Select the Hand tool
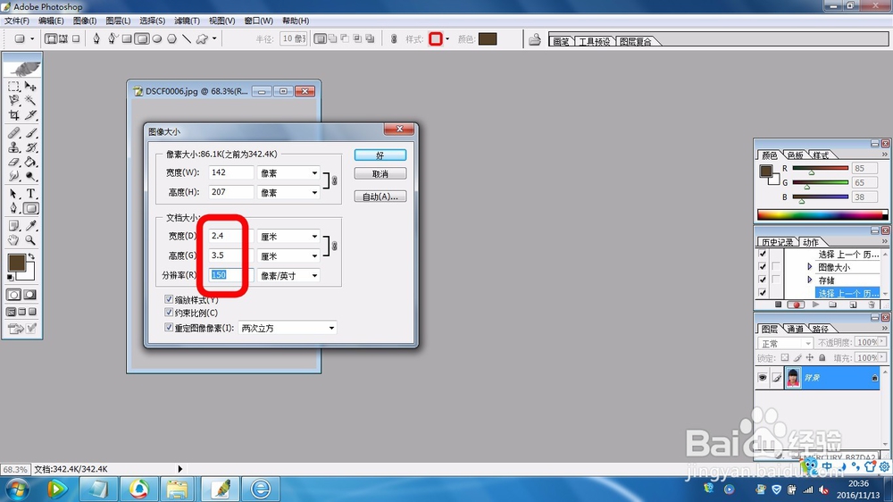Screen dimensions: 893x502 coord(13,240)
